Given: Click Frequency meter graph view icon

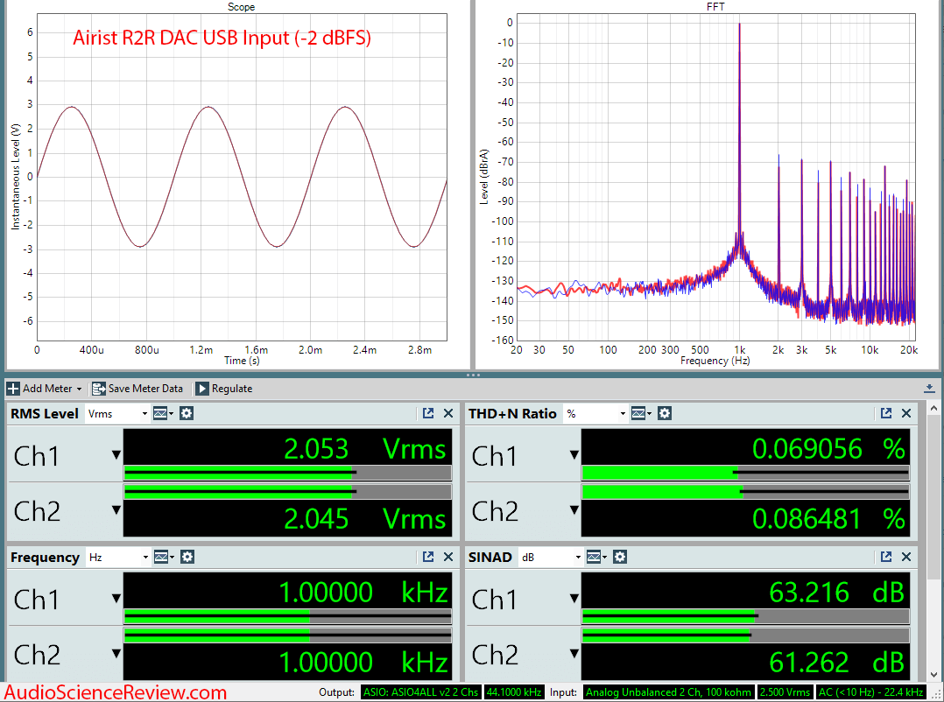Looking at the screenshot, I should pos(163,557).
